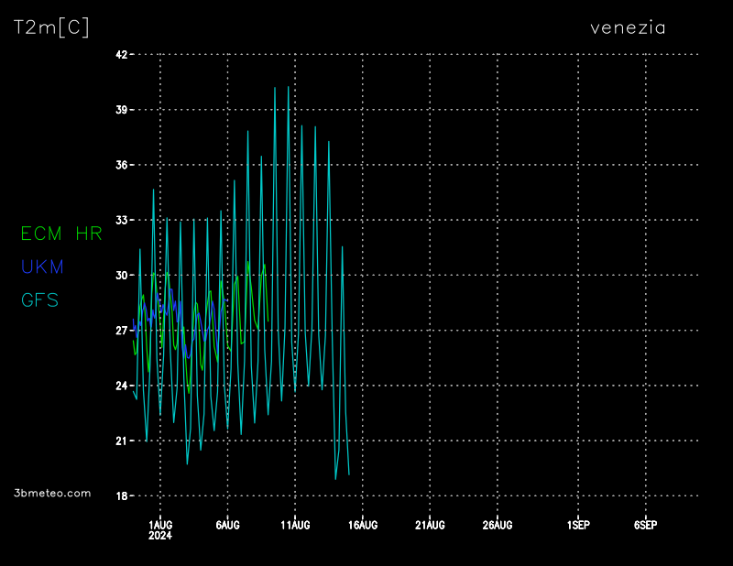Click the 21 y-axis value
733x566 pixels.
(121, 441)
